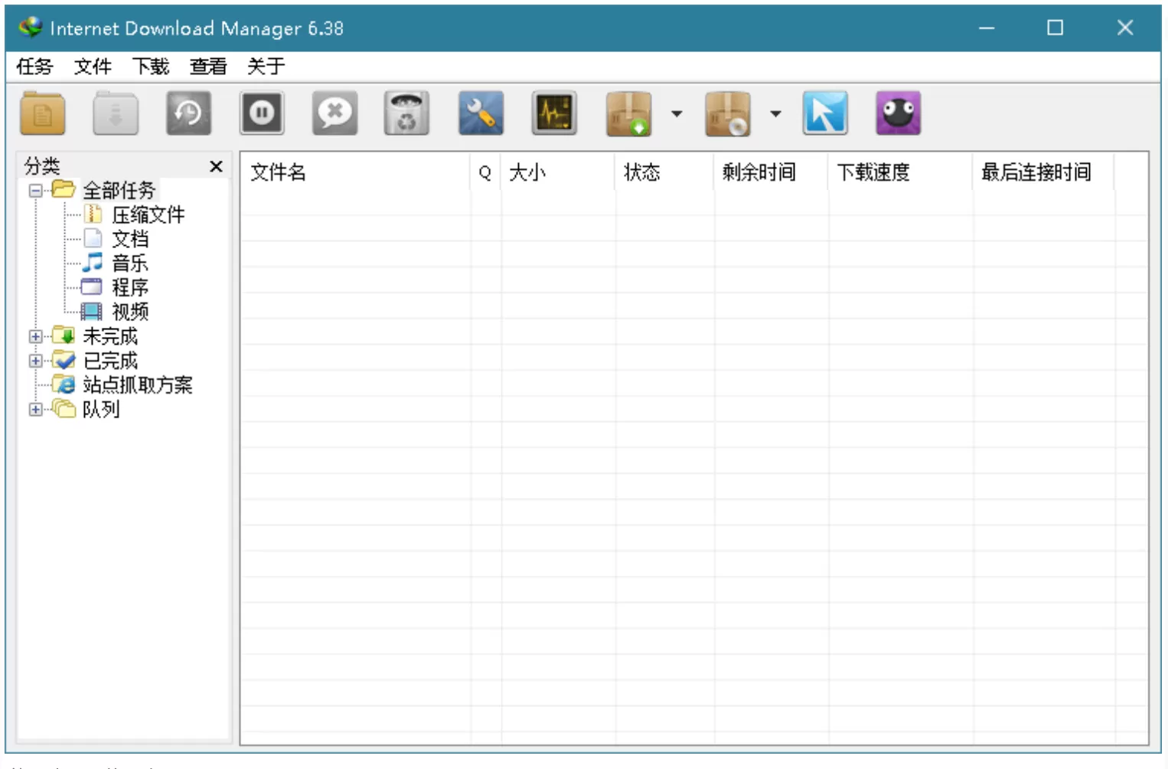This screenshot has height=769, width=1168.
Task: Expand the 队列 tree node
Action: (35, 410)
